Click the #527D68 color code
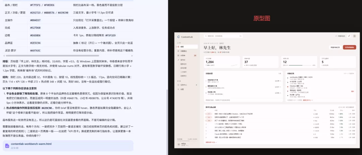Image resolution: width=362 pixels, height=155 pixels. click(x=35, y=28)
